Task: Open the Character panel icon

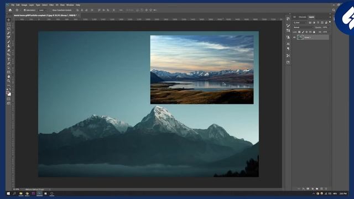Action: pyautogui.click(x=288, y=44)
